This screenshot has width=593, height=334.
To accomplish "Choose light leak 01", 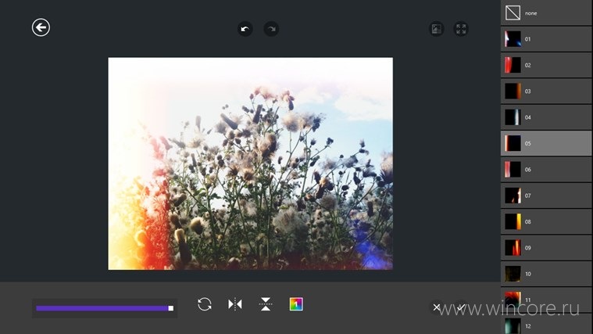I will coord(546,39).
